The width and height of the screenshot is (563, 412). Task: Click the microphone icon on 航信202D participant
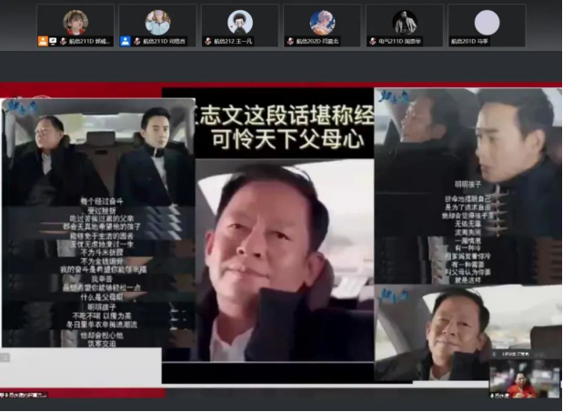point(290,41)
